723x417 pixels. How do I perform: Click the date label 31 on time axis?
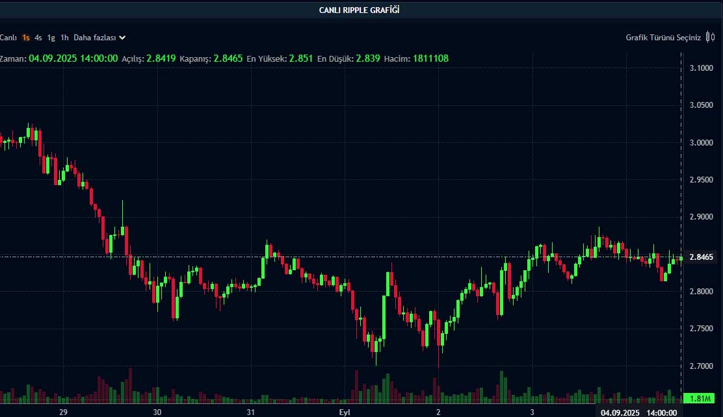tap(251, 412)
